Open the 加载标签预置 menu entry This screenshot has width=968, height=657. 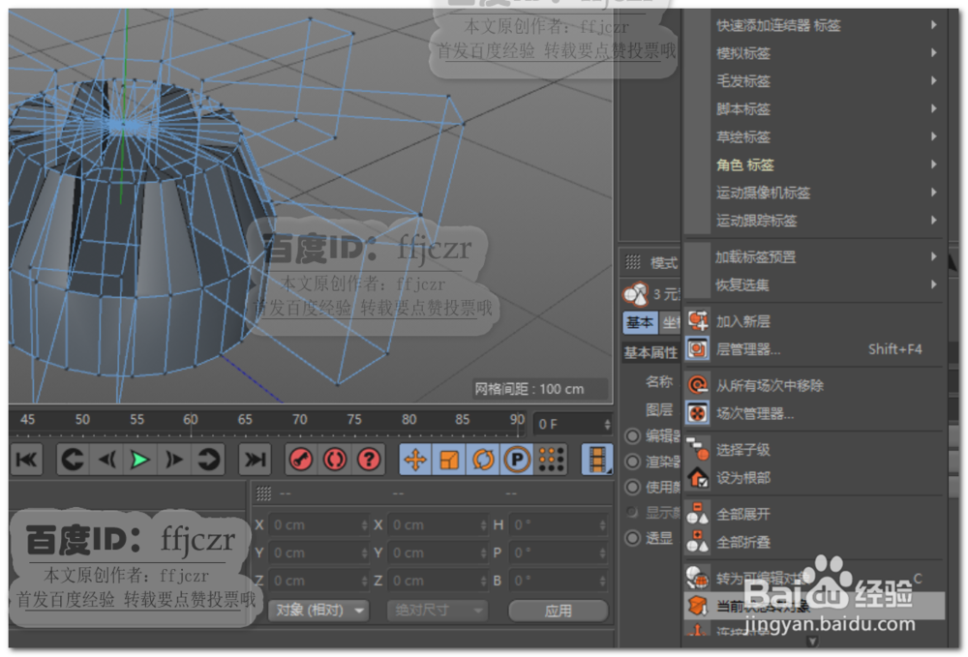click(x=815, y=256)
